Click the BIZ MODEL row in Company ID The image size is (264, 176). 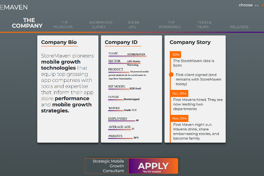124,87
